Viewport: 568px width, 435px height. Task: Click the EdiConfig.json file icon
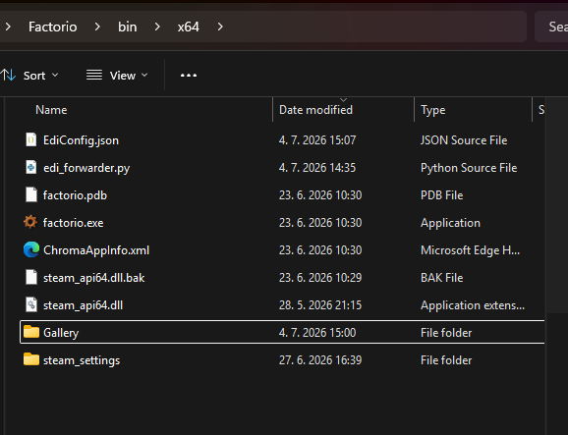pos(31,140)
